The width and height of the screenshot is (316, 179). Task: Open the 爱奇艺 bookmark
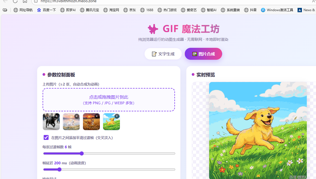point(189,10)
